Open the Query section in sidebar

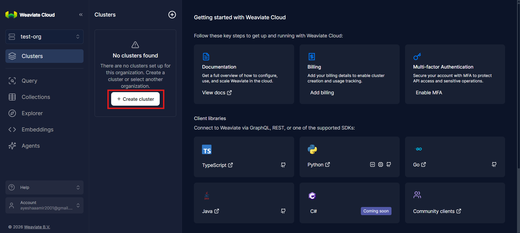tap(29, 81)
